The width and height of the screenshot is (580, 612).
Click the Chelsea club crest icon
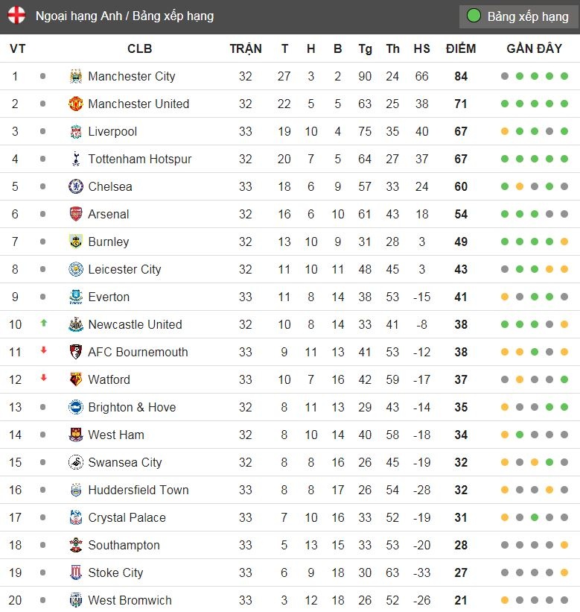(x=75, y=186)
